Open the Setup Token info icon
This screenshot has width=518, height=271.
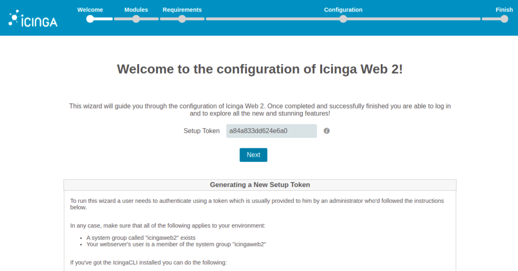click(326, 131)
